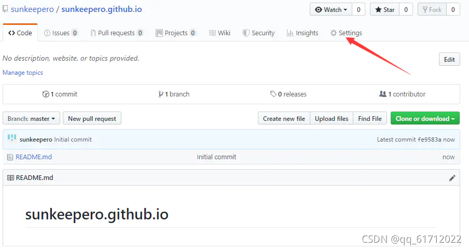Open the repository Settings tab

click(x=346, y=33)
